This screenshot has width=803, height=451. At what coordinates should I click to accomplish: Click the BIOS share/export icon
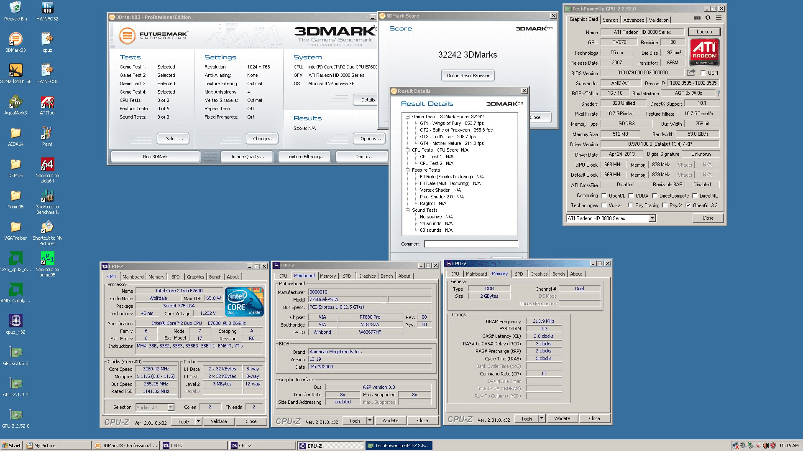tap(691, 73)
